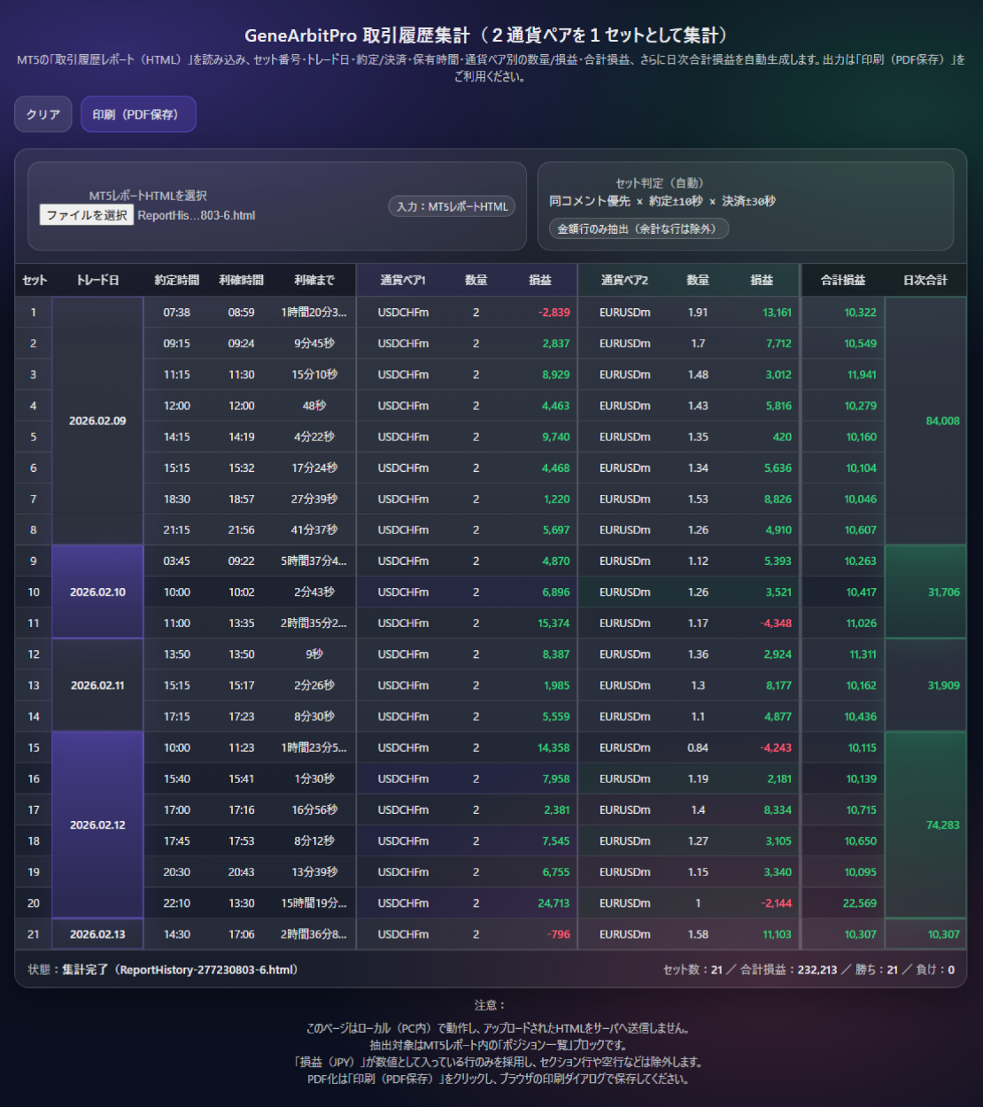
Task: Click the 入力：MT5レポートHTML badge
Action: (x=452, y=206)
